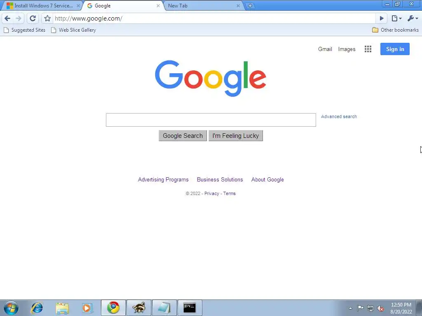This screenshot has height=316, width=422.
Task: Open Advanced search link
Action: click(339, 116)
